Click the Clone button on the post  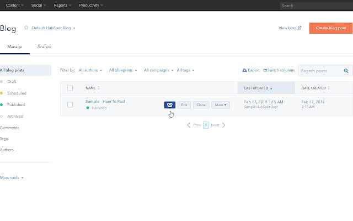(x=201, y=105)
